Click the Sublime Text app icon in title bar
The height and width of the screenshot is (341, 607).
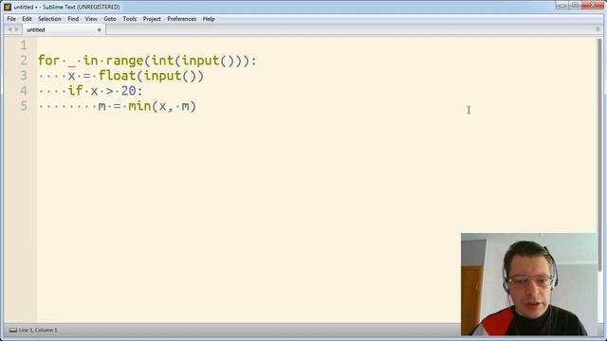tap(8, 7)
